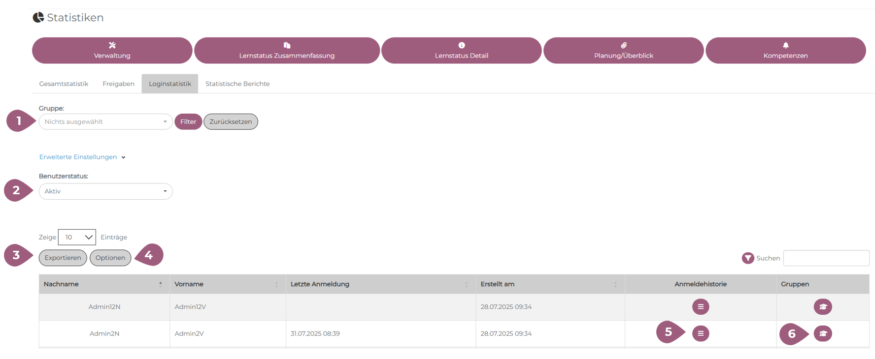Screen dimensions: 875x359
Task: Click the funnel filter icon beside Suchen
Action: (x=747, y=258)
